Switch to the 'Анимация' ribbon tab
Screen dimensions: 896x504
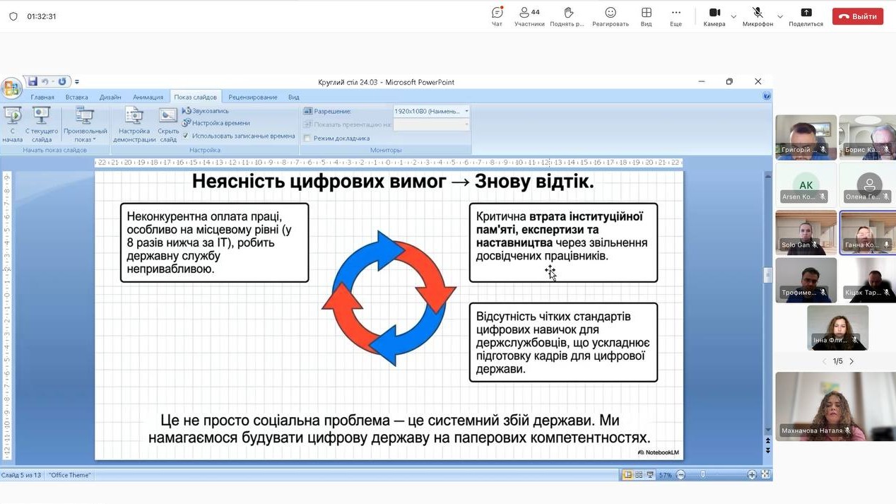(148, 97)
